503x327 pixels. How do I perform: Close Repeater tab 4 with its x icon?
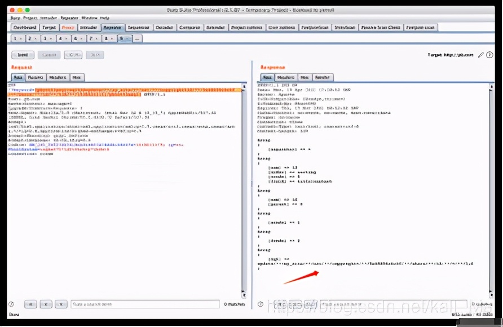click(66, 39)
